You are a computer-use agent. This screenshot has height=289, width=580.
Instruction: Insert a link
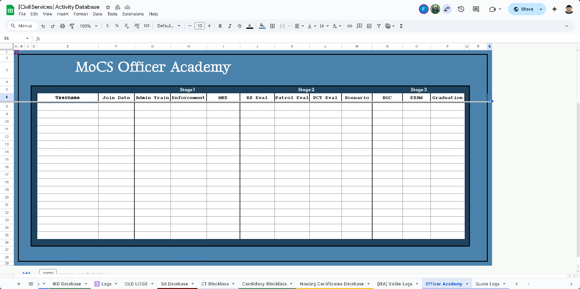350,26
